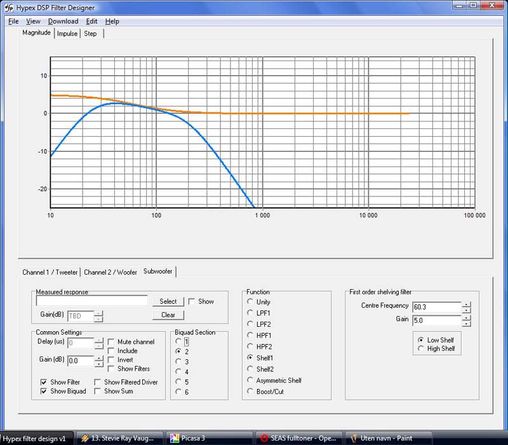
Task: Select Biquad Section 2
Action: point(178,352)
